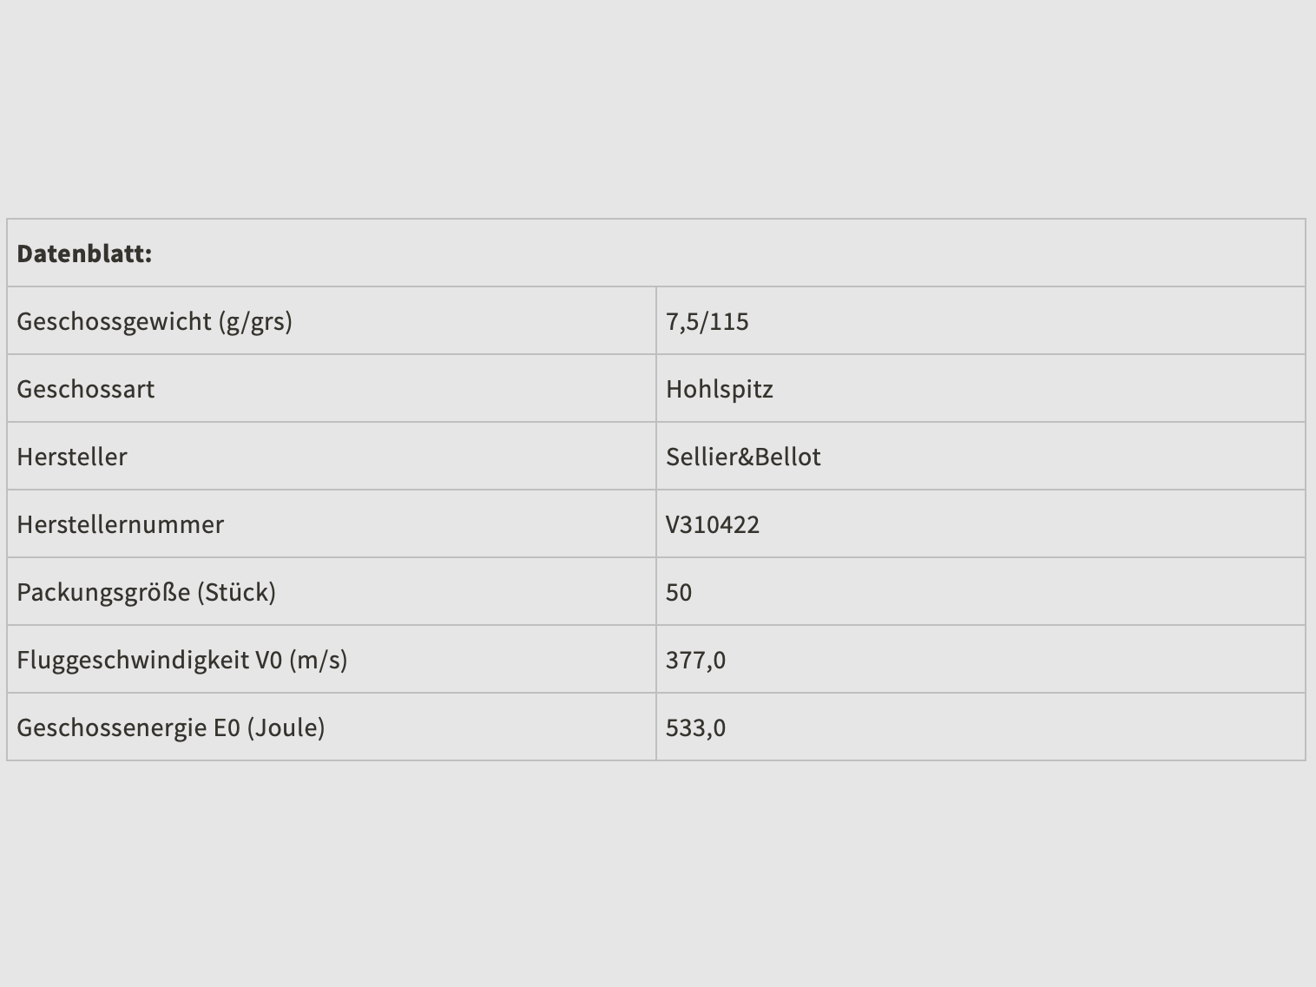Click the energy value 533,0
Image resolution: width=1316 pixels, height=987 pixels.
(x=695, y=727)
